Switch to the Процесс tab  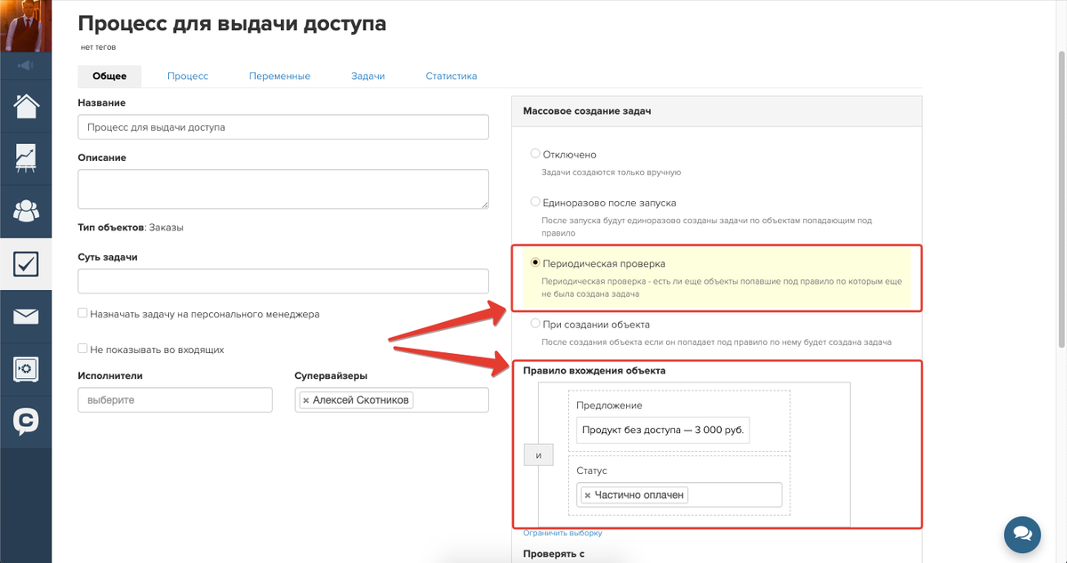click(x=188, y=76)
